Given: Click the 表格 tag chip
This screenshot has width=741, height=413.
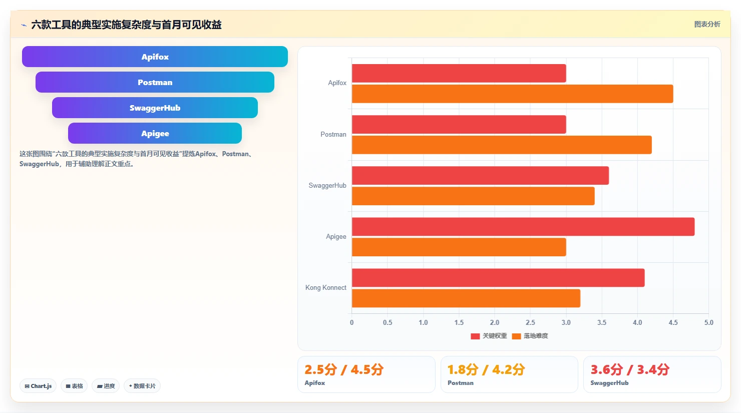Looking at the screenshot, I should [74, 386].
